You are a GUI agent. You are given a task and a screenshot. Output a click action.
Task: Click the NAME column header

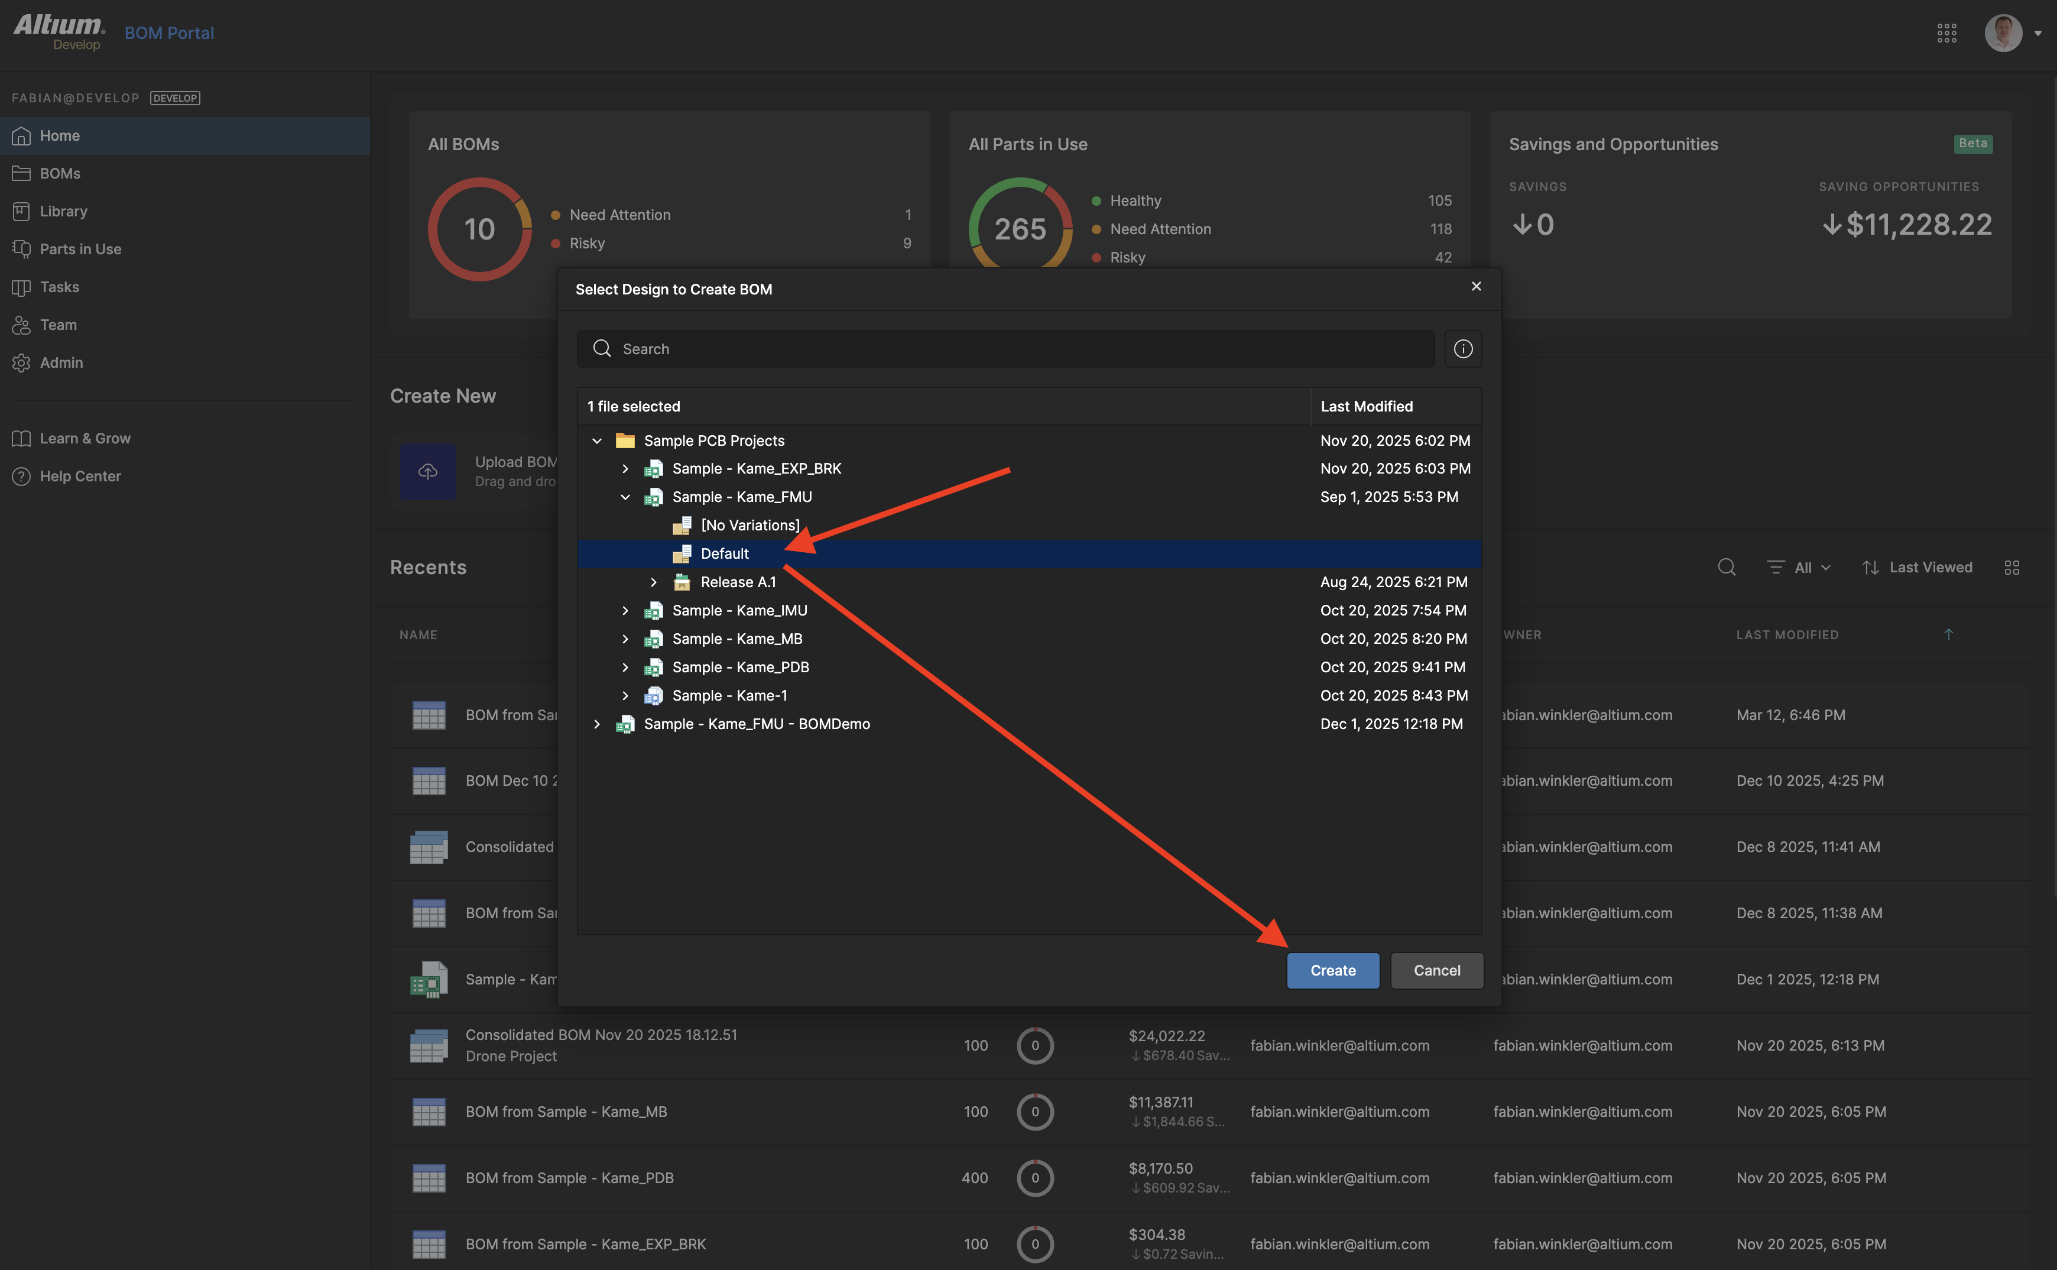(x=418, y=634)
